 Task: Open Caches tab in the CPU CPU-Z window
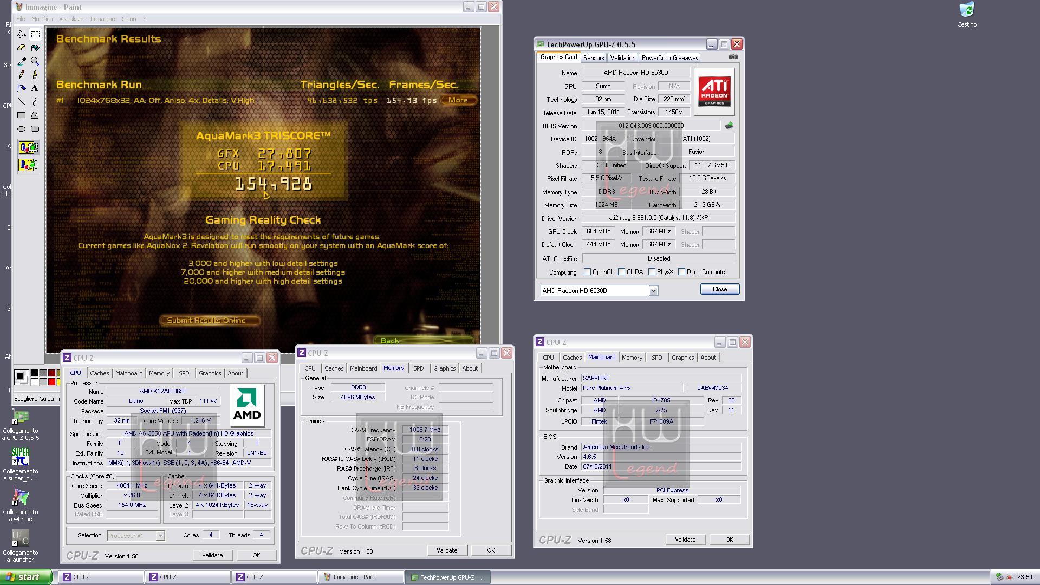tap(99, 373)
